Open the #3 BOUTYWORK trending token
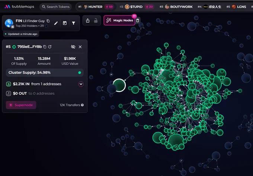The width and height of the screenshot is (253, 176). (x=176, y=7)
